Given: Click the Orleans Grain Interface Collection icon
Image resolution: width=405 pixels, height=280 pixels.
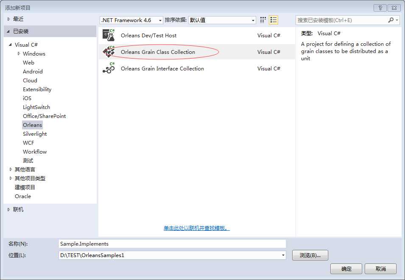Looking at the screenshot, I should [109, 68].
